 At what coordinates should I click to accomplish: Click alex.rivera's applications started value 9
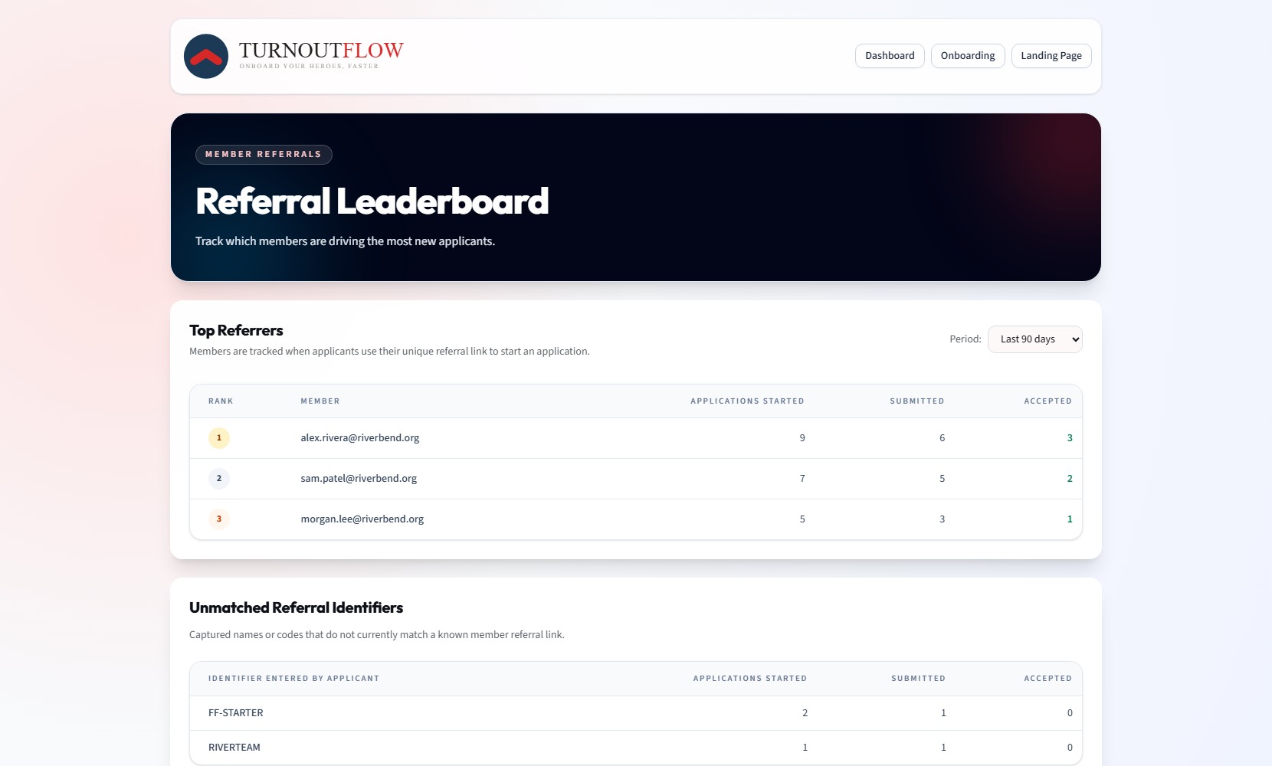802,438
